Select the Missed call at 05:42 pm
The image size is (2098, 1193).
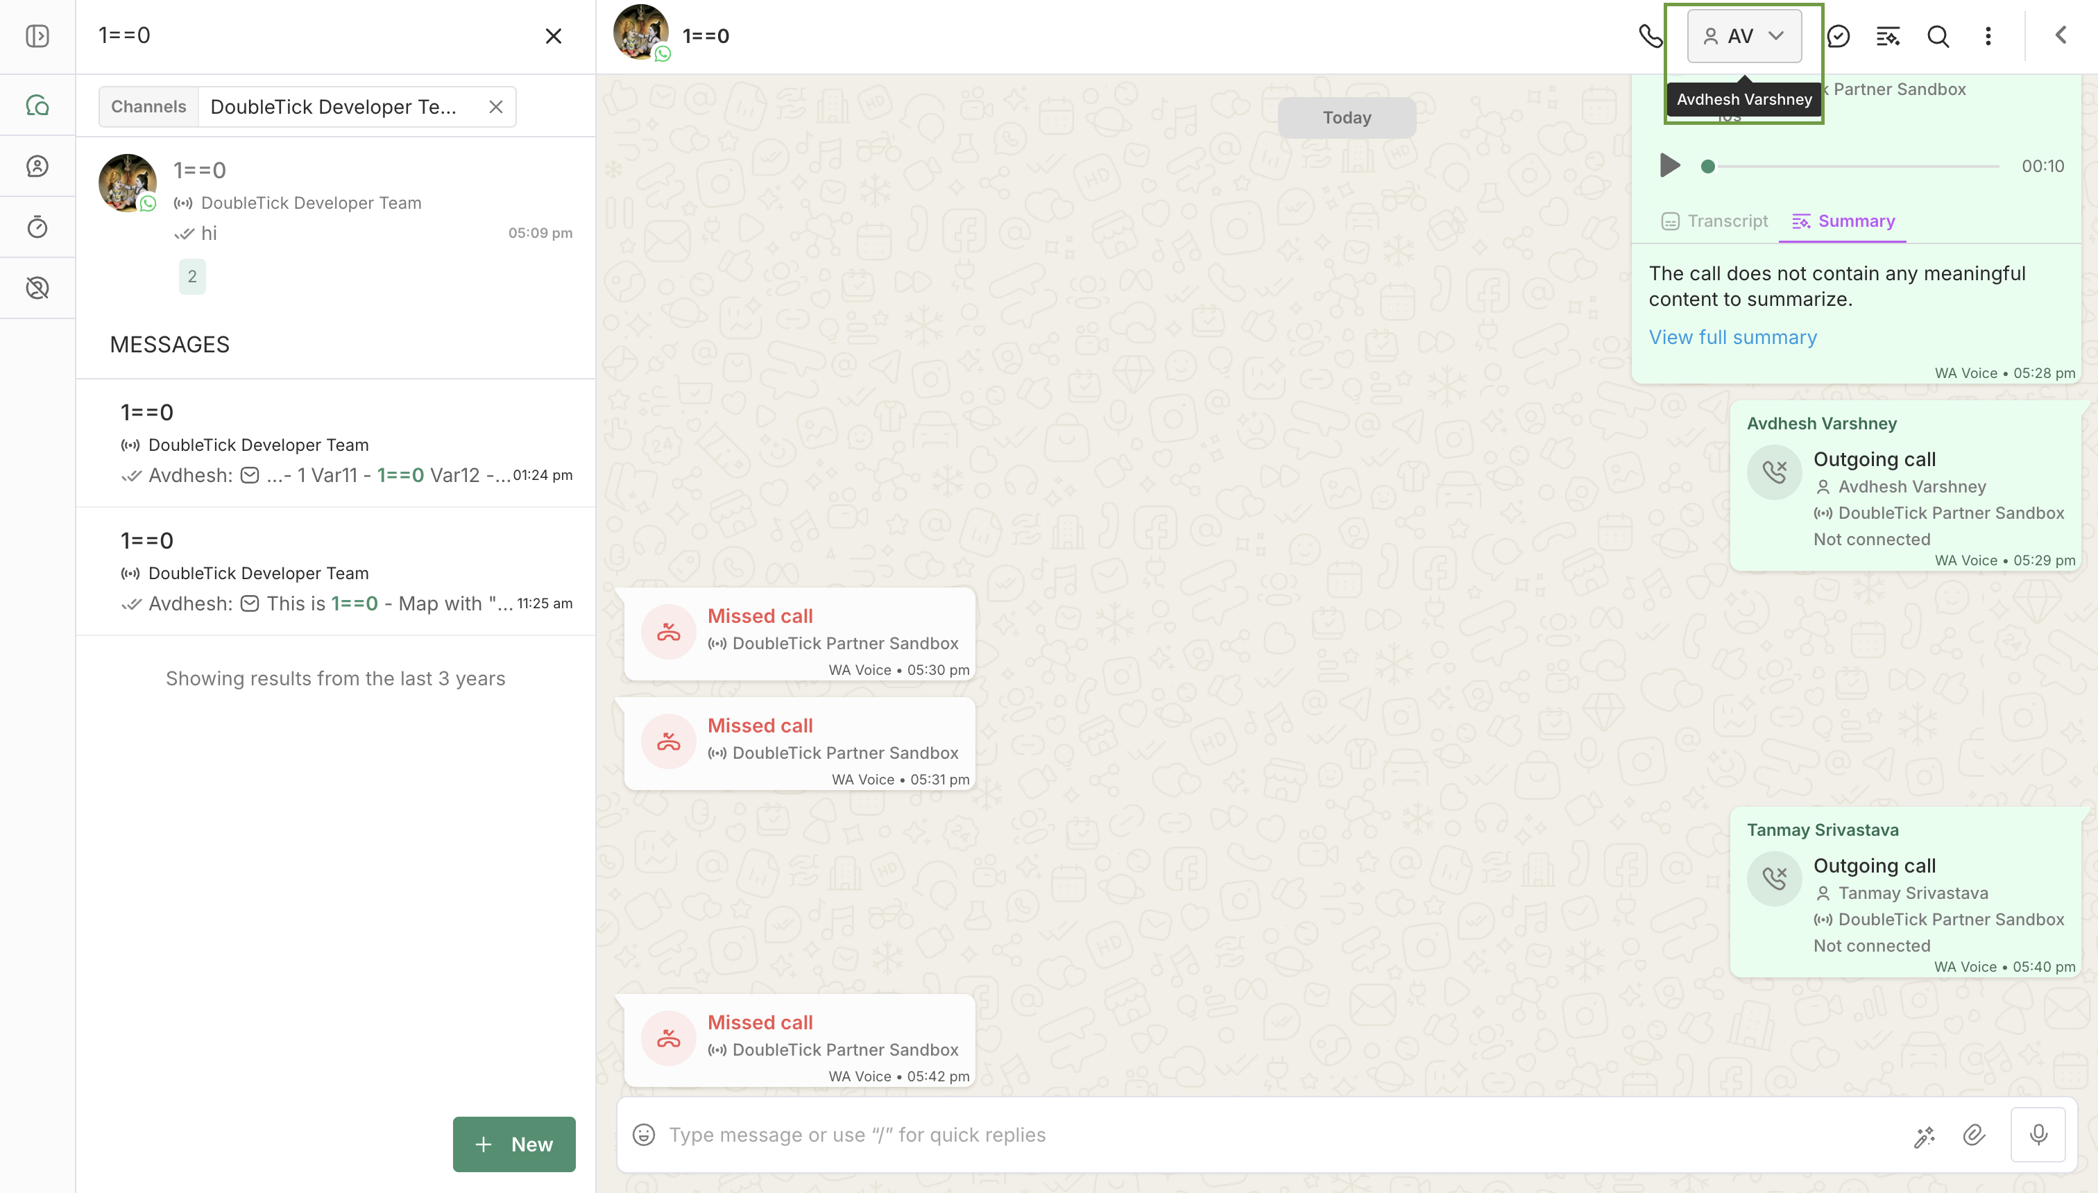coord(799,1040)
